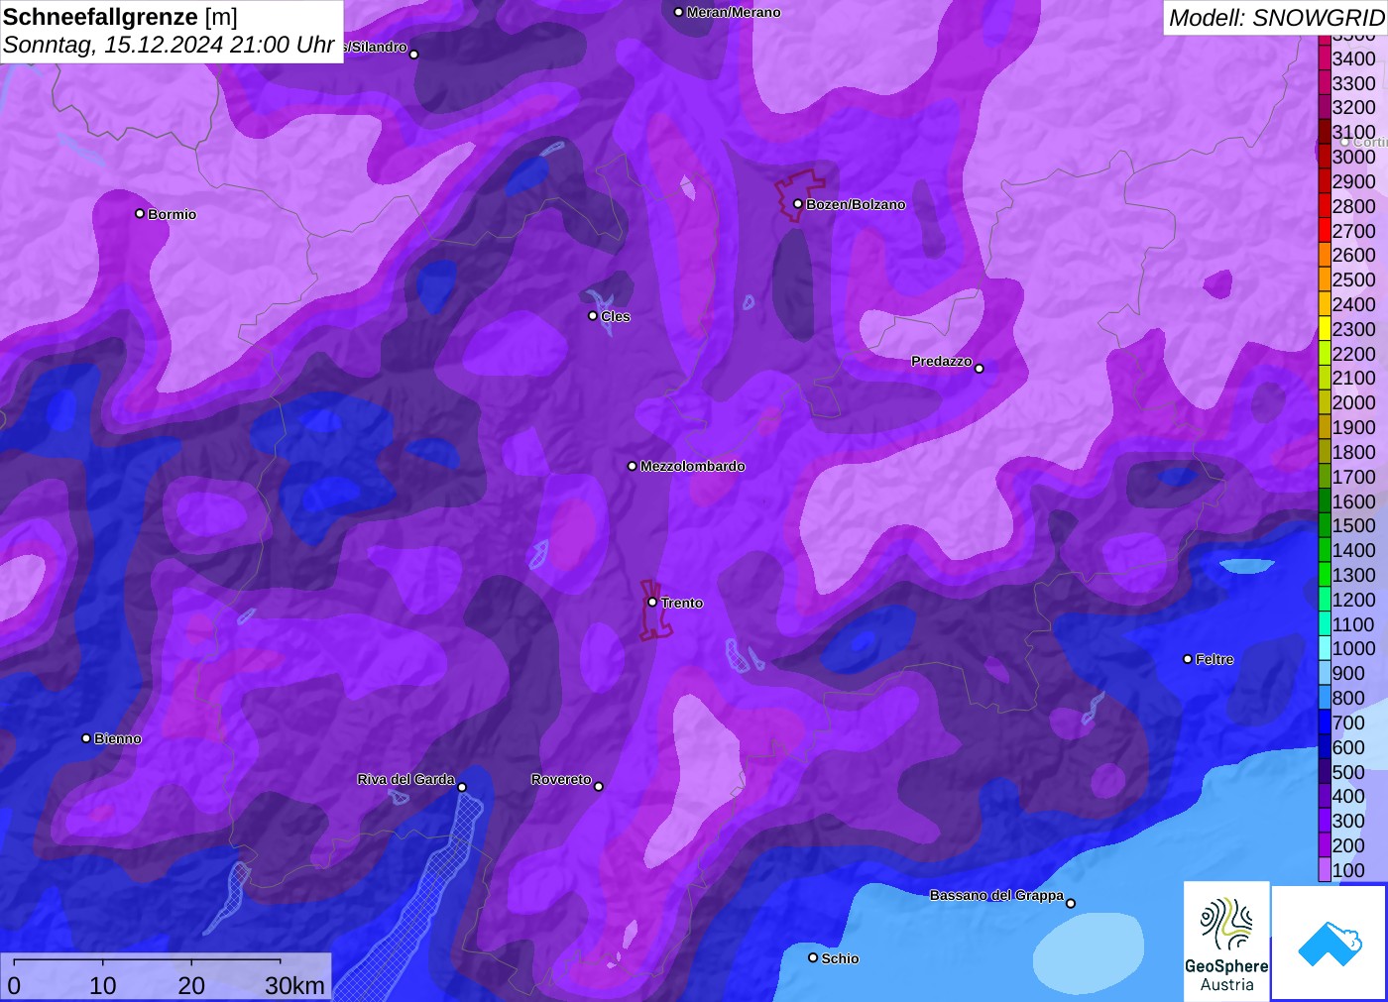Click the Trento city marker dot
Screen dimensions: 1388x1002
click(652, 602)
